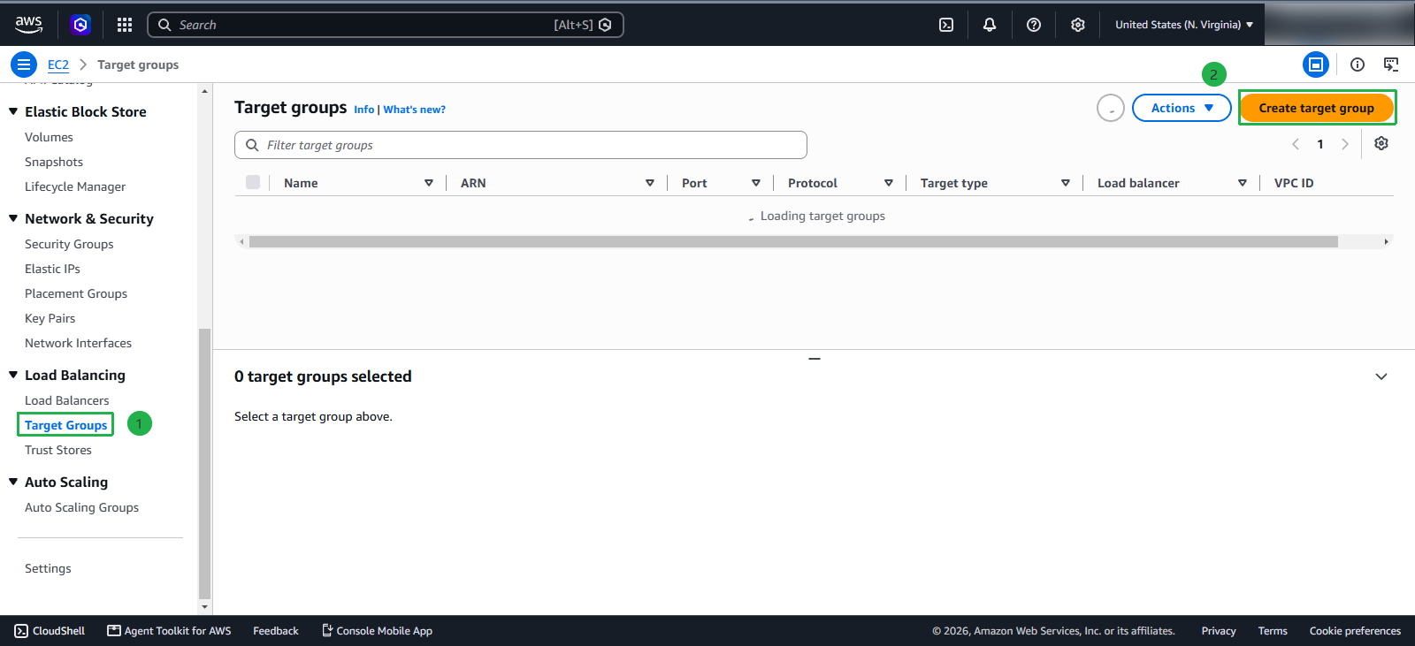Open Volumes in sidebar

[49, 137]
